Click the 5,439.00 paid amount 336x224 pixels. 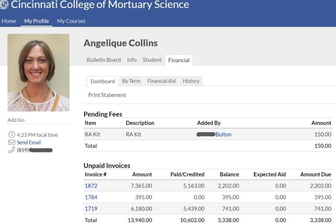194,209
